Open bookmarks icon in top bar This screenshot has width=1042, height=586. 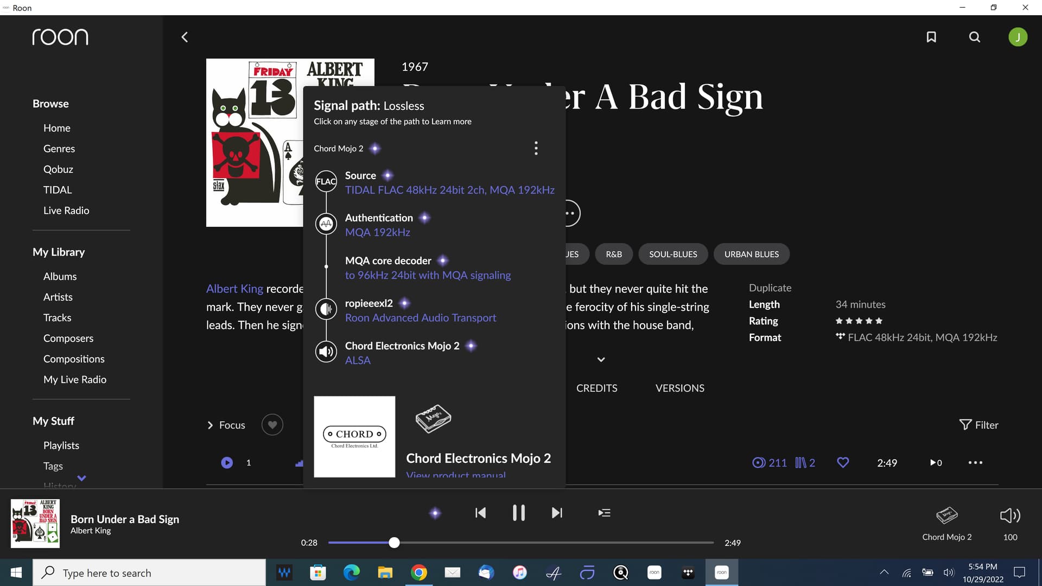click(931, 37)
